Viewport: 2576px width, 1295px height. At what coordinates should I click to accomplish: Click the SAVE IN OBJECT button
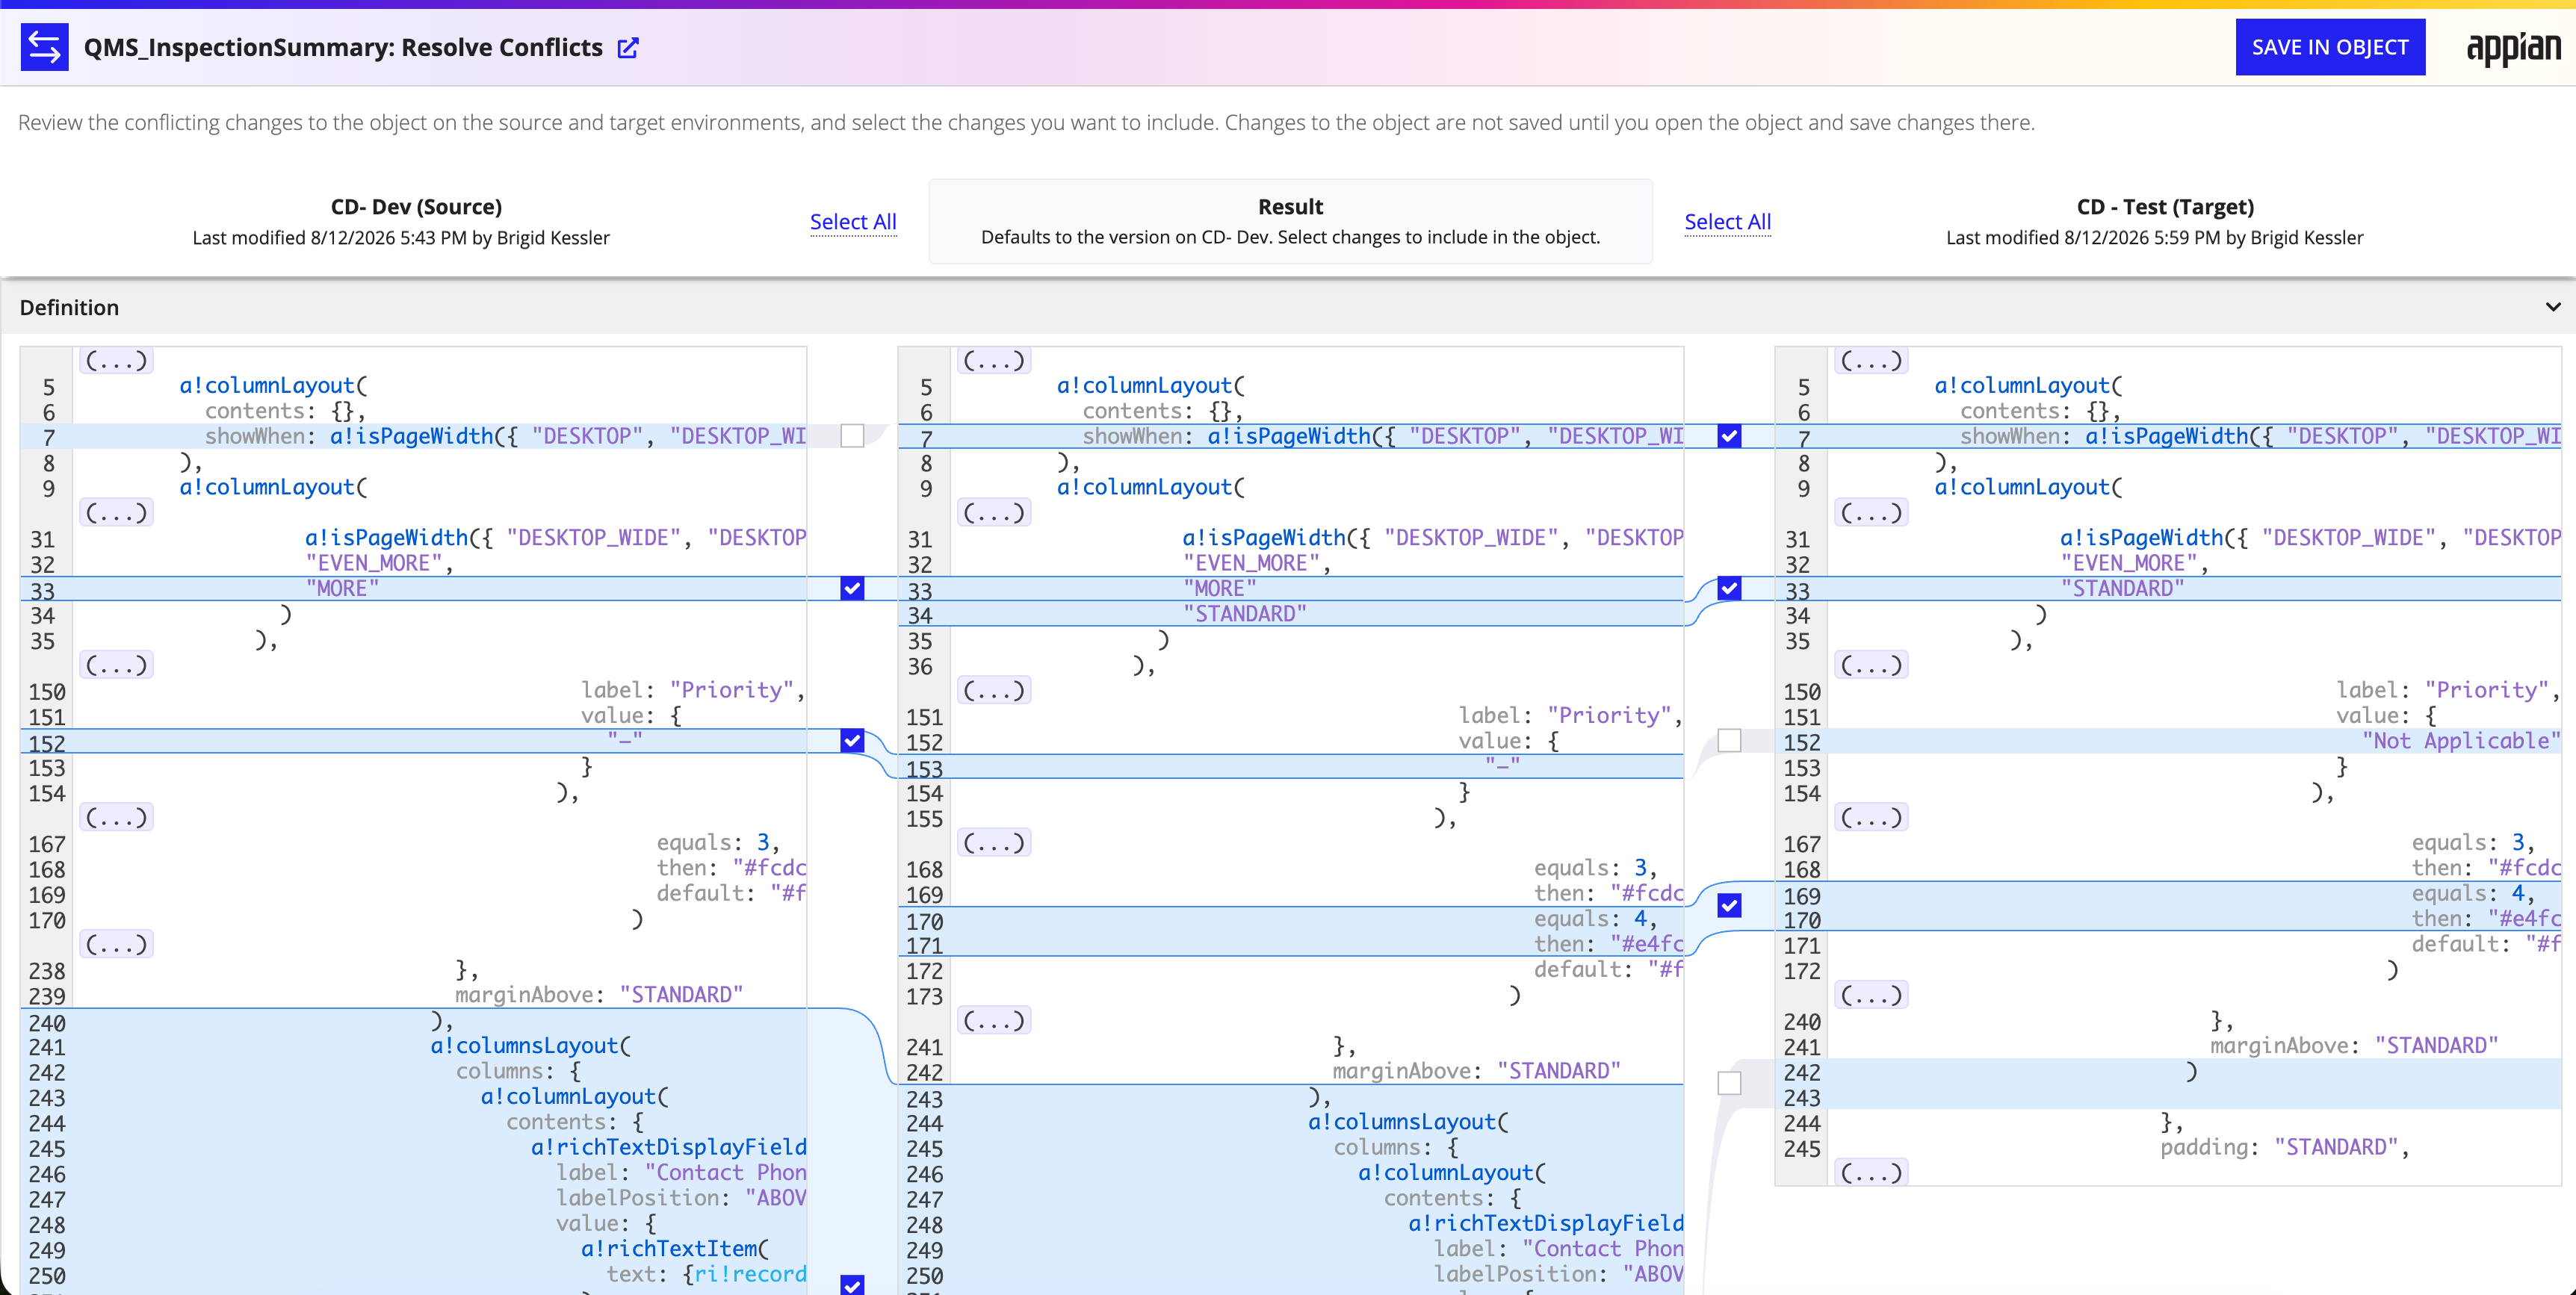tap(2330, 47)
